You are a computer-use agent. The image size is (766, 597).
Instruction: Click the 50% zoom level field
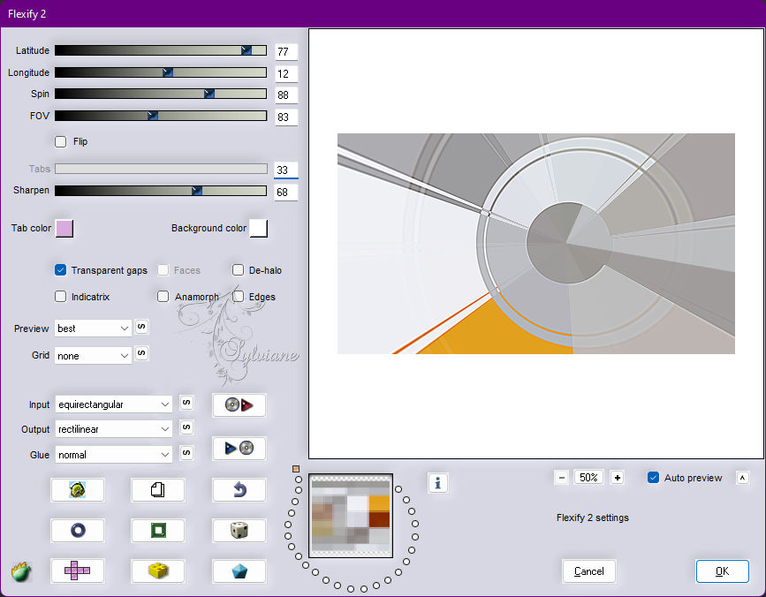pyautogui.click(x=588, y=478)
